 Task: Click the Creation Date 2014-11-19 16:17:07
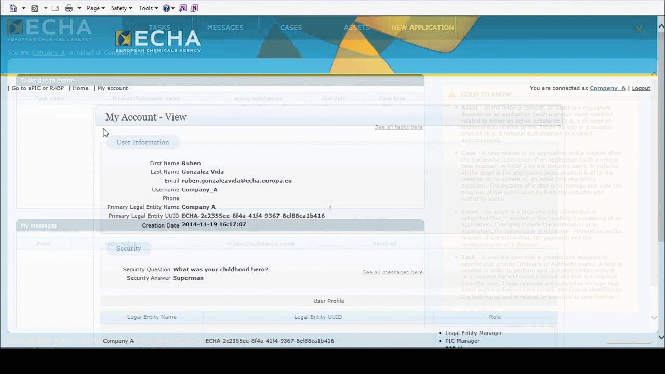pos(214,224)
